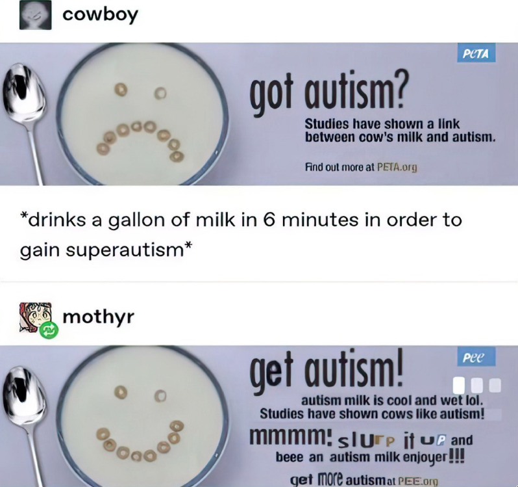The image size is (518, 487).
Task: Open mothyr's profile avatar
Action: (35, 317)
